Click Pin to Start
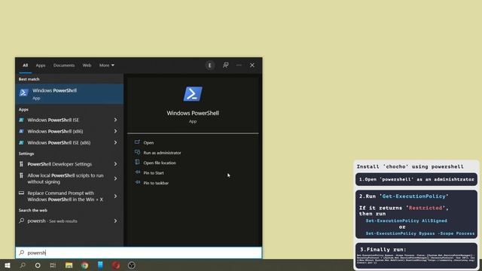This screenshot has height=271, width=482. tap(154, 173)
